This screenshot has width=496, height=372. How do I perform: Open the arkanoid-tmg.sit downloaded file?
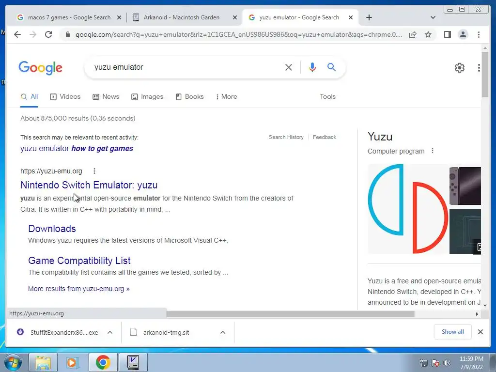[x=166, y=332]
